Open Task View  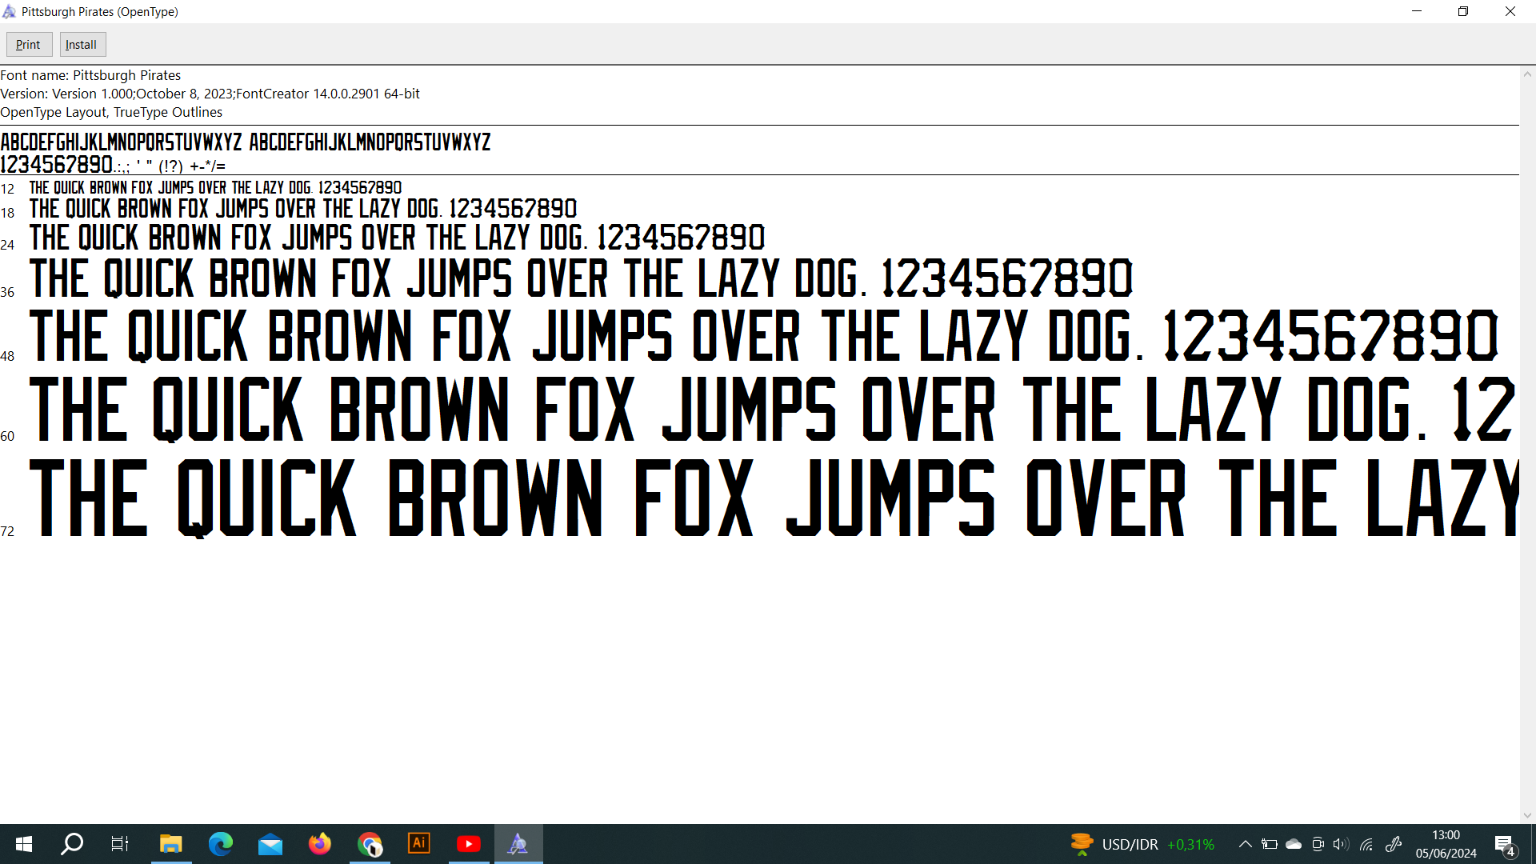coord(120,844)
